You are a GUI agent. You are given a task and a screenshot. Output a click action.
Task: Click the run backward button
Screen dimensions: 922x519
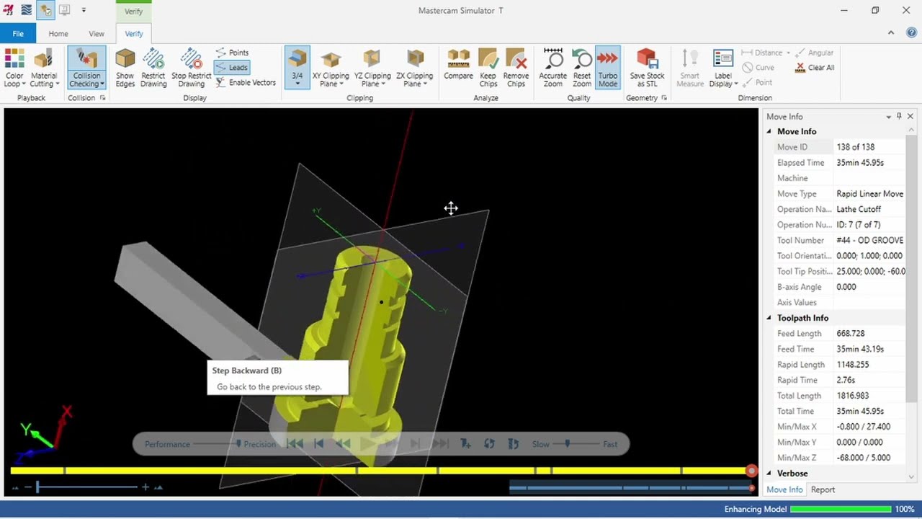point(343,444)
